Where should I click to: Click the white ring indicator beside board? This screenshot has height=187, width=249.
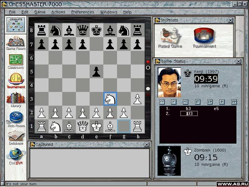148,68
